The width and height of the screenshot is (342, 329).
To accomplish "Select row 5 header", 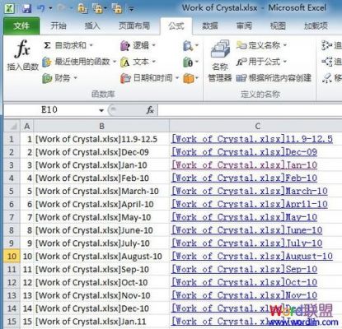I will point(12,191).
